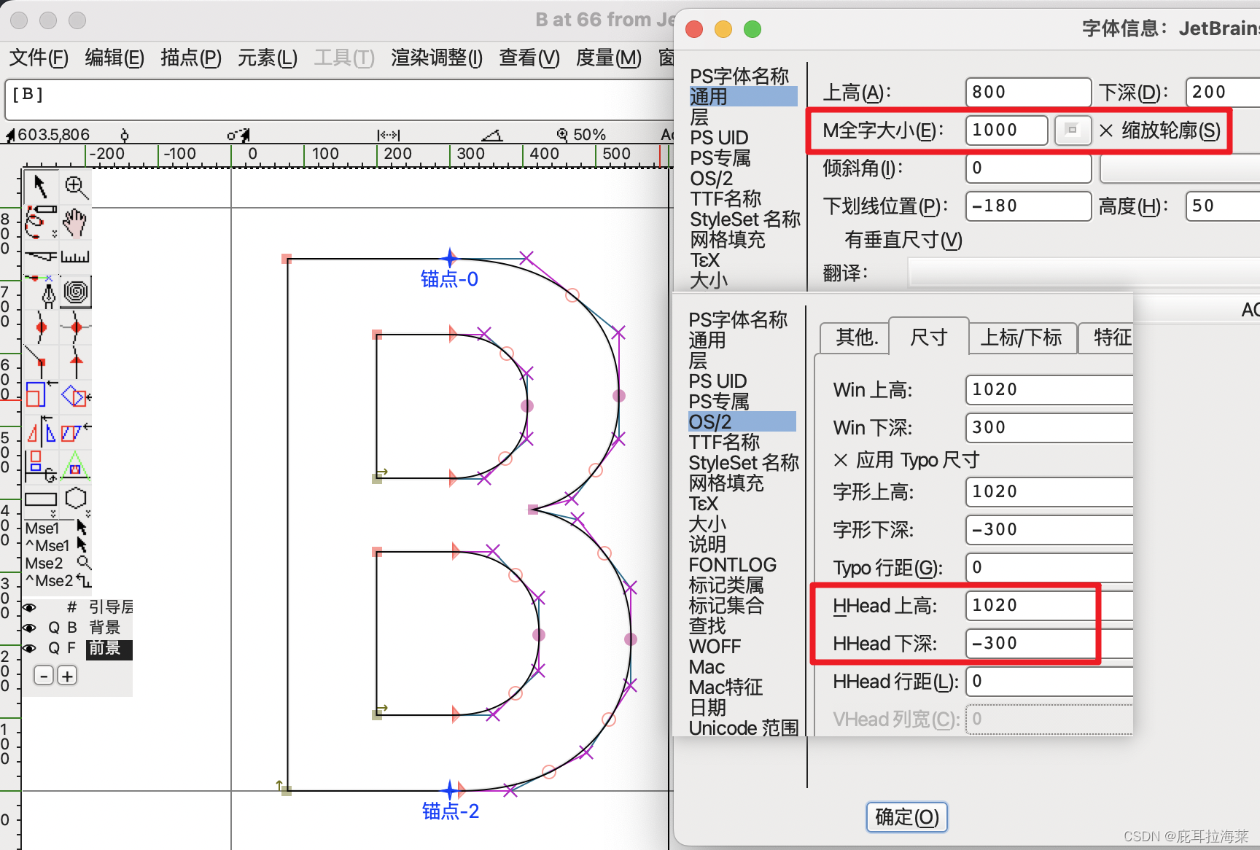The width and height of the screenshot is (1260, 850).
Task: Click the 确定(O) button
Action: (x=907, y=817)
